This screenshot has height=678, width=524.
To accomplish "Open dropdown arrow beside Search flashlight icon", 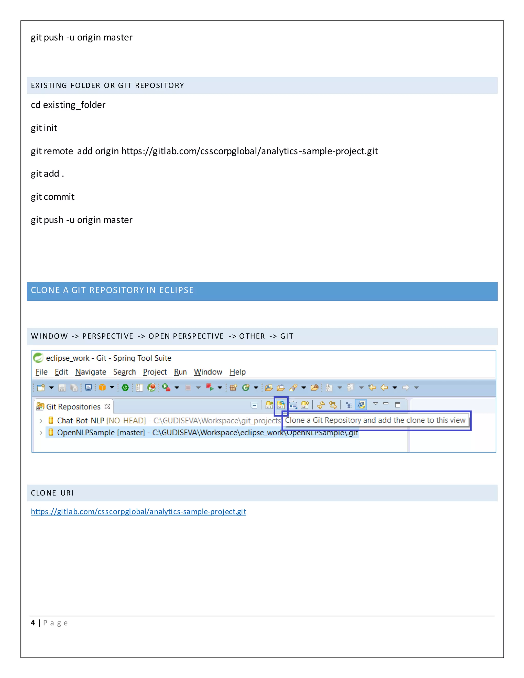I will pos(304,388).
